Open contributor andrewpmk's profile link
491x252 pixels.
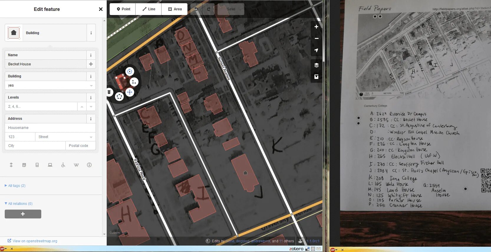click(x=261, y=241)
